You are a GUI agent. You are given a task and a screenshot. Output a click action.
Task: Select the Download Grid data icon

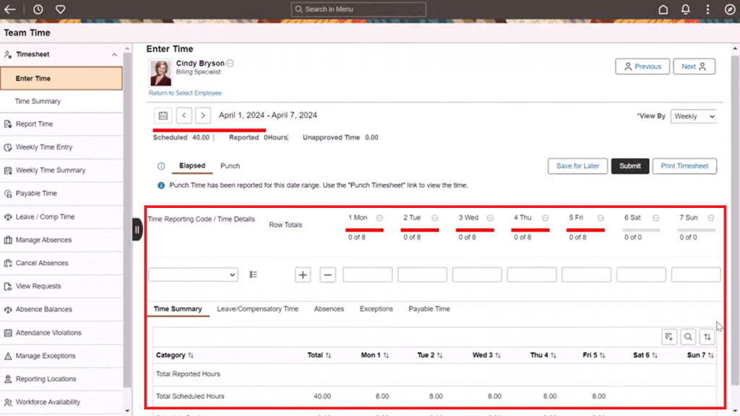click(668, 337)
